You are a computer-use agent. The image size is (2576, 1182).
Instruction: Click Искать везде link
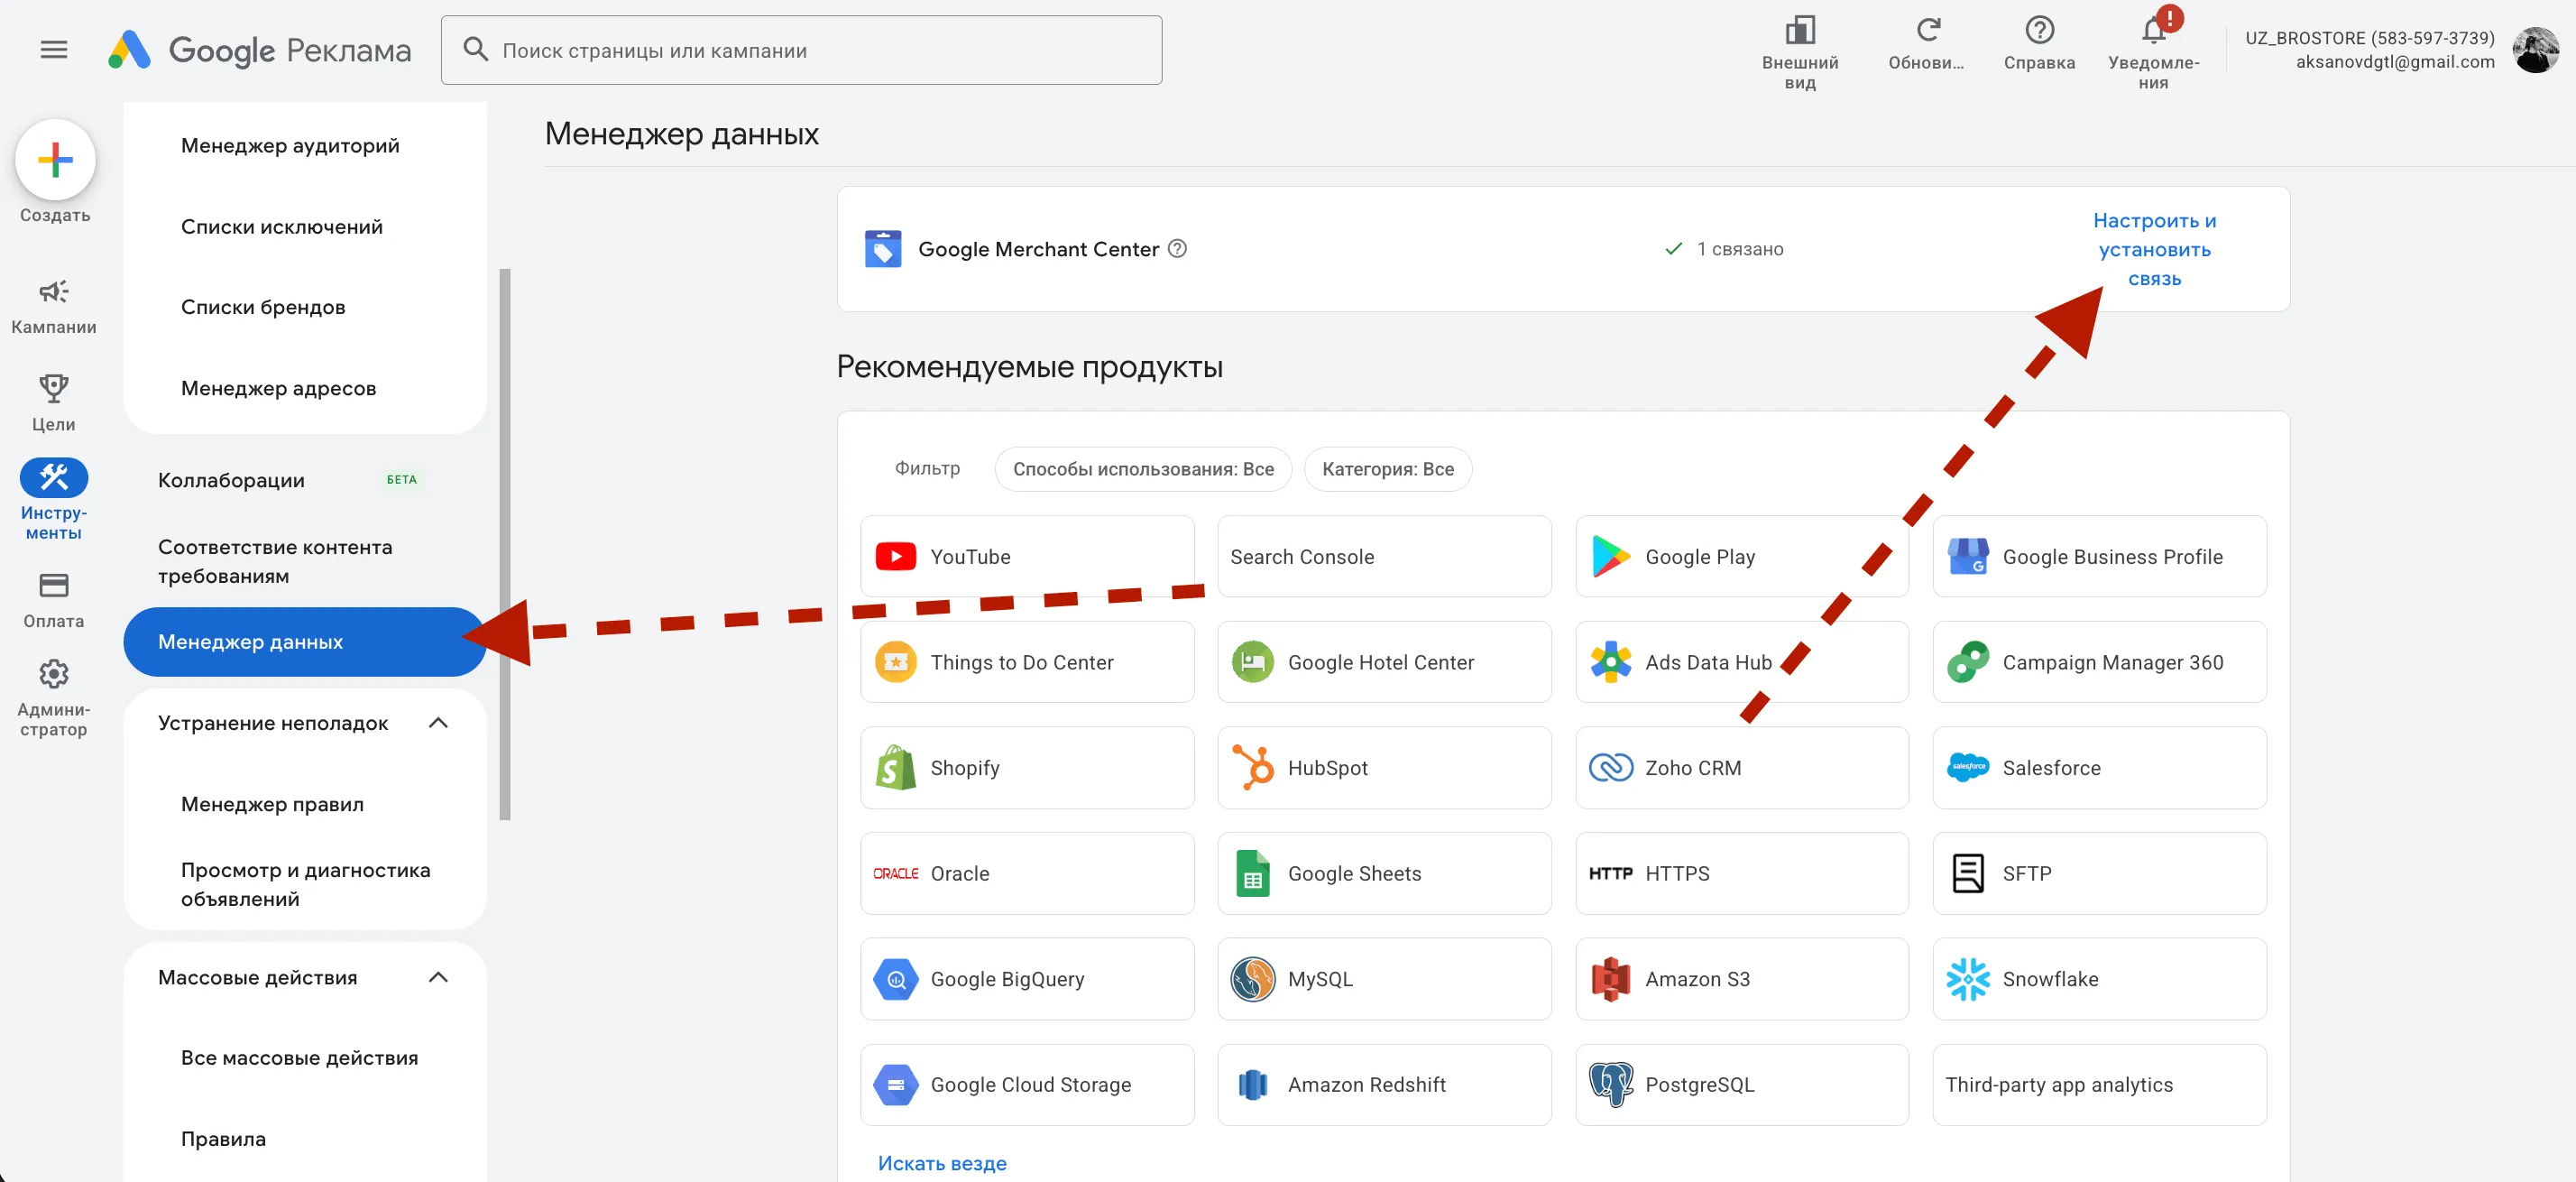pos(942,1163)
